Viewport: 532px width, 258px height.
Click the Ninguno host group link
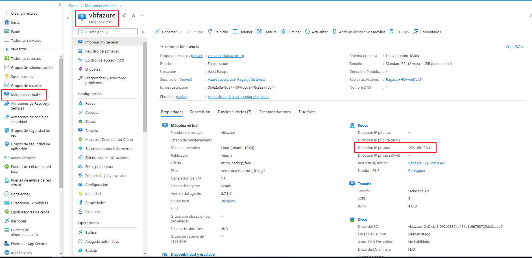point(228,201)
